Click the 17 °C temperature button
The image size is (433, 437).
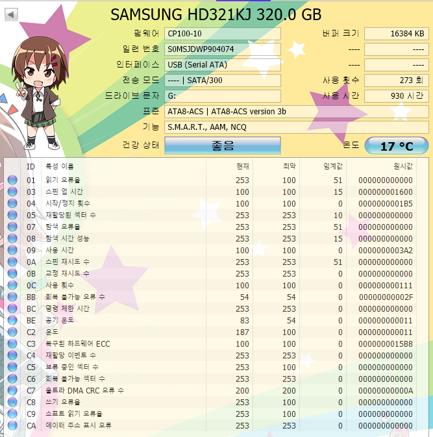pos(397,145)
